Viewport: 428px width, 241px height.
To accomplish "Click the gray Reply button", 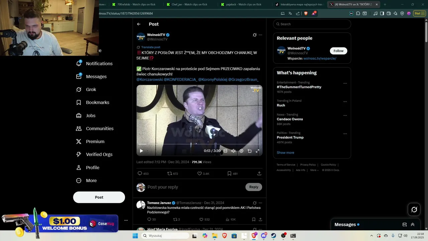I will pyautogui.click(x=254, y=187).
